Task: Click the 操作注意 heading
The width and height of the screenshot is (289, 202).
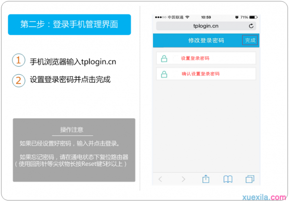Action: (x=72, y=130)
